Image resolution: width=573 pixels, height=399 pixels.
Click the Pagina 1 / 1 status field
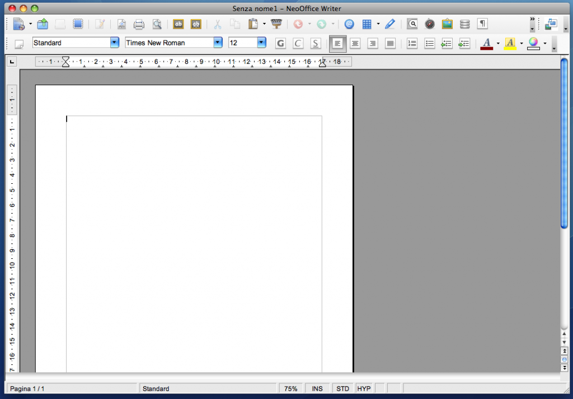point(72,388)
